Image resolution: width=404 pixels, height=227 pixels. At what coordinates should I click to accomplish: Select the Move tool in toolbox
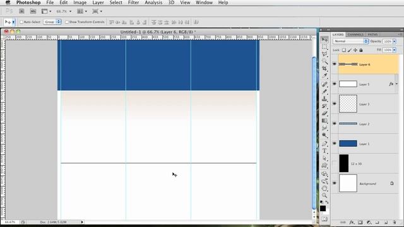tap(324, 39)
